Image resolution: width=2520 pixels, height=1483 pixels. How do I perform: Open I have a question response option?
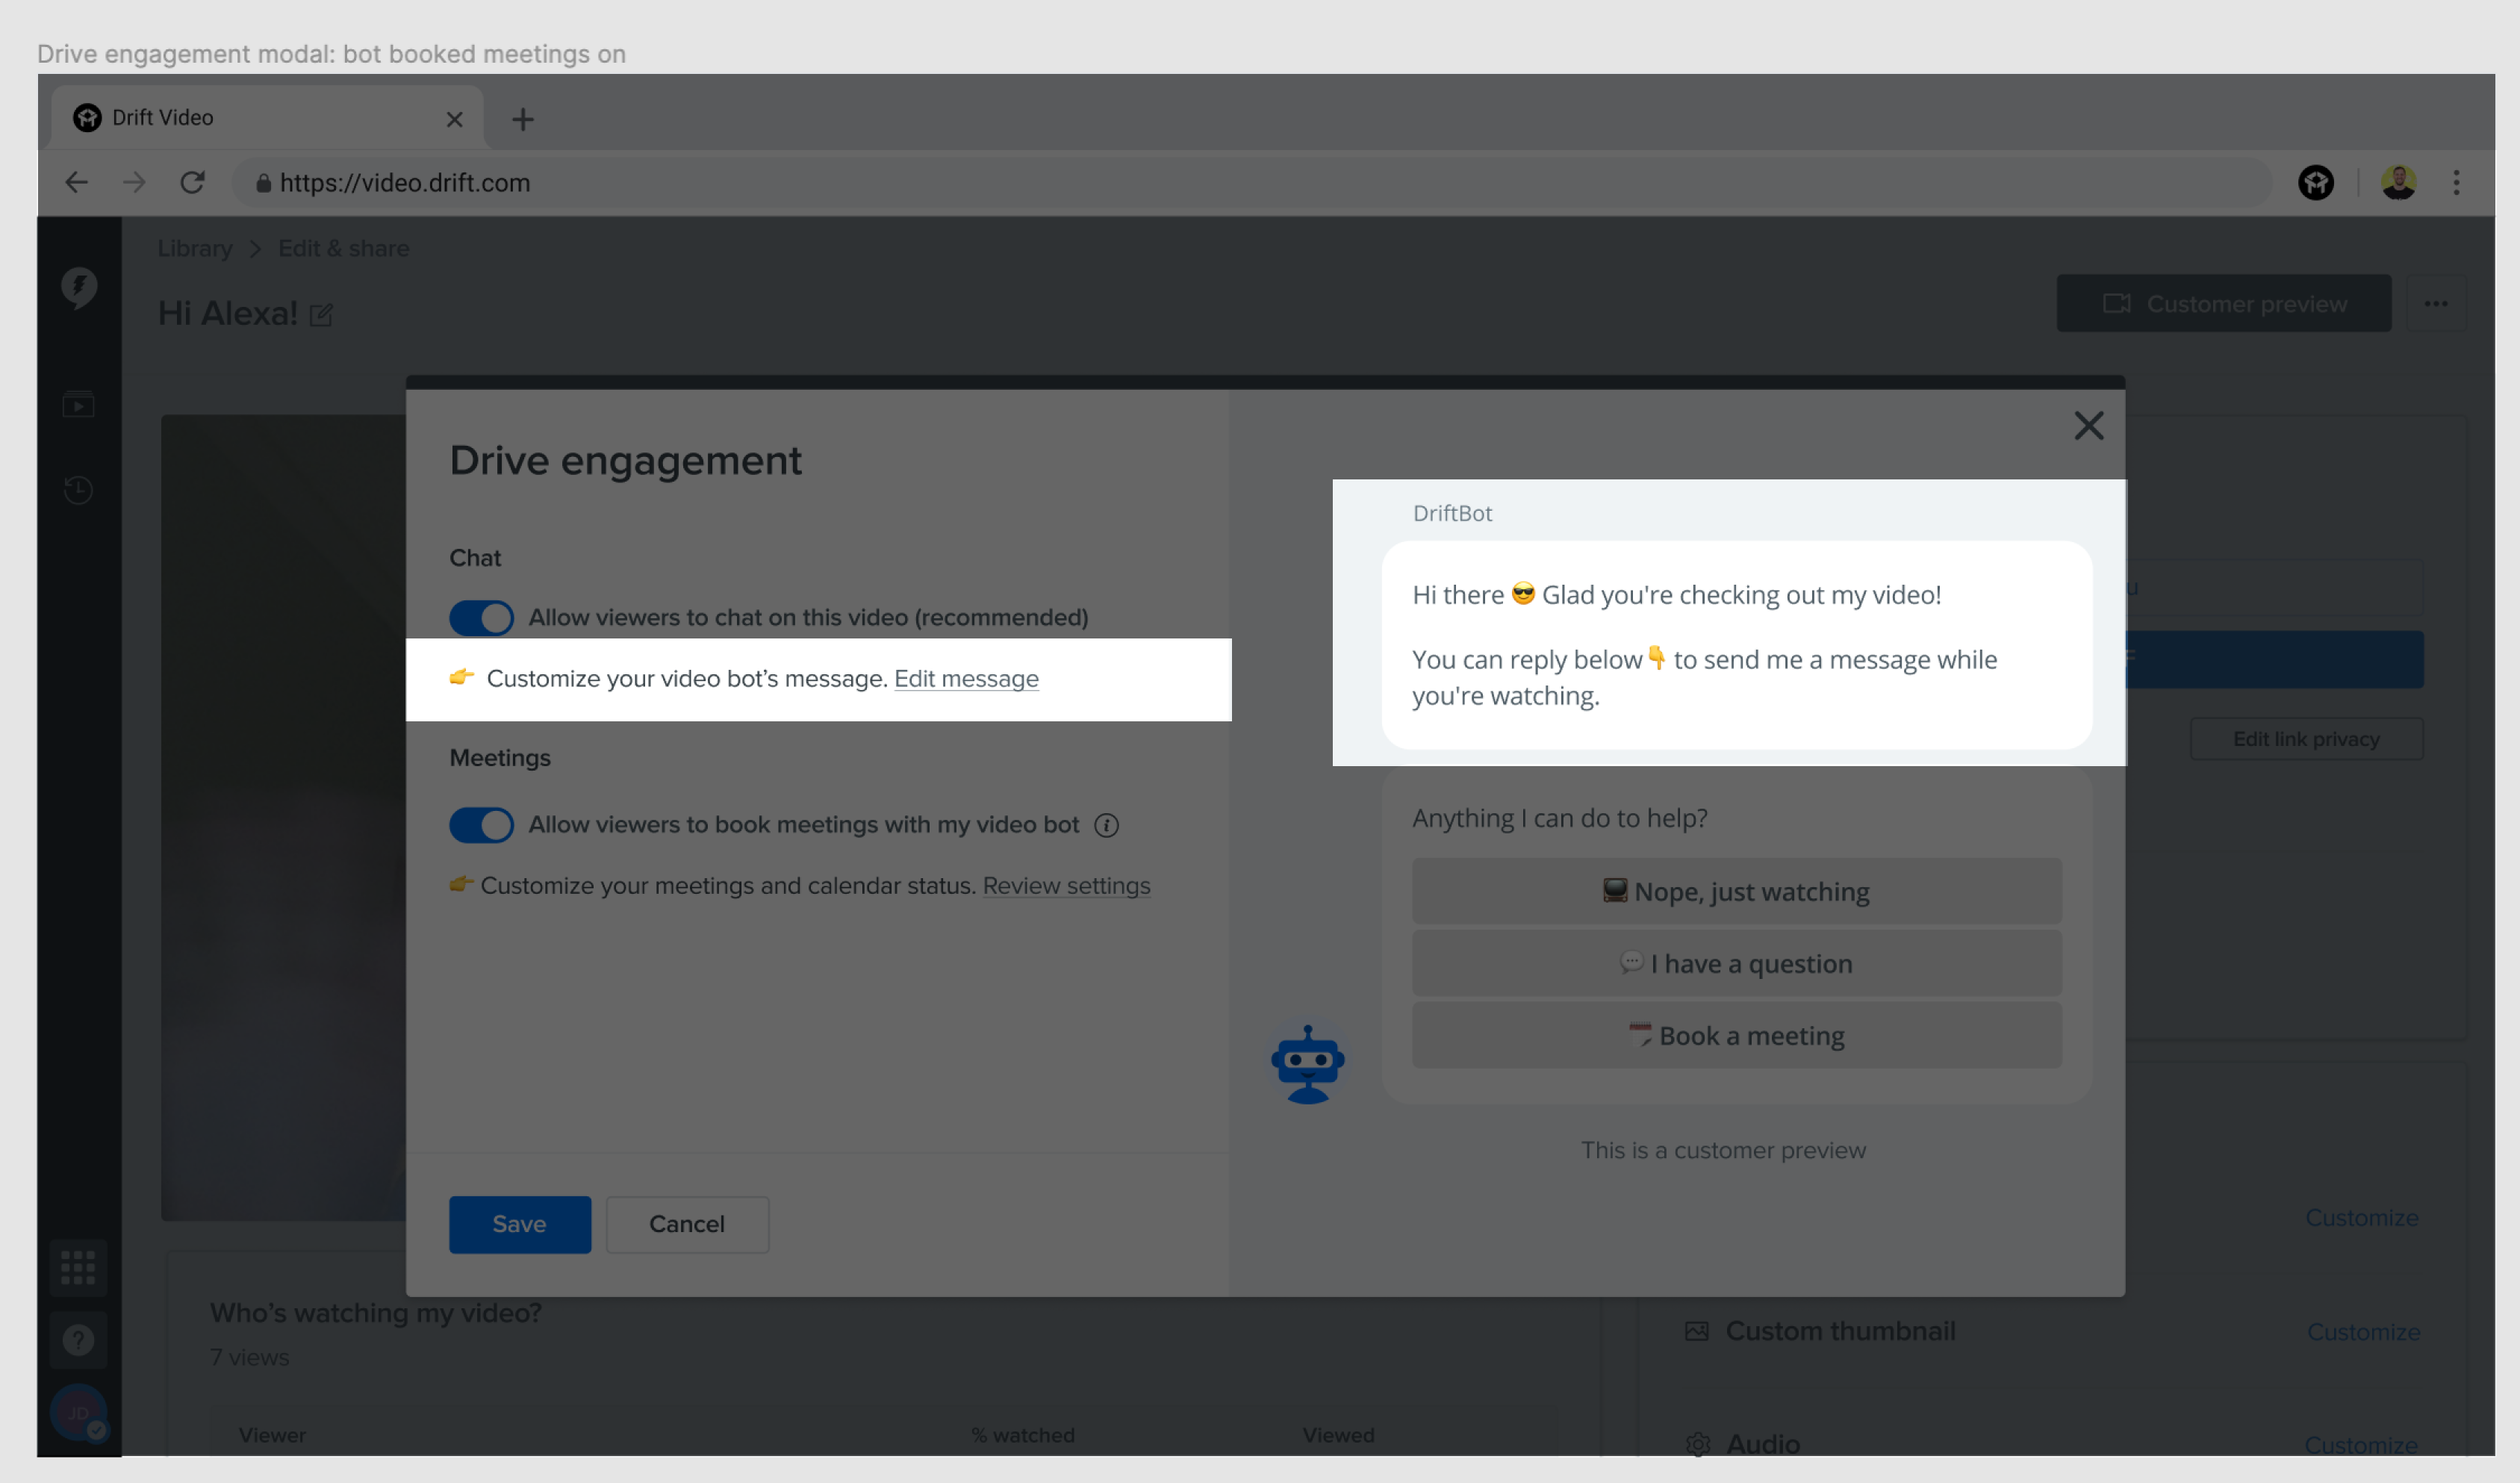[1735, 963]
